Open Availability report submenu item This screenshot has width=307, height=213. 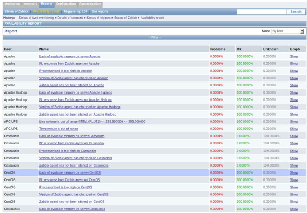[x=46, y=11]
